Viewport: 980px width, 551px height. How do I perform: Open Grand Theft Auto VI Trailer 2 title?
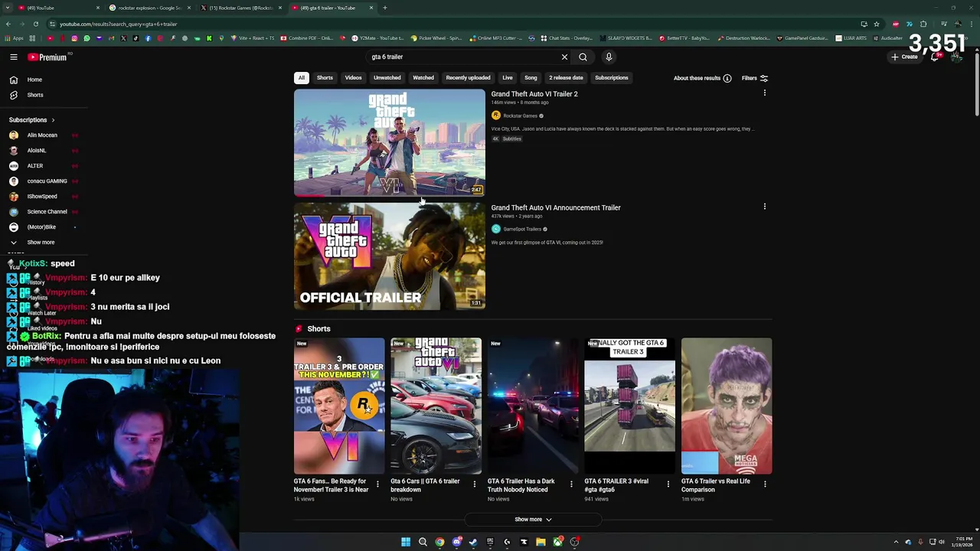[534, 94]
